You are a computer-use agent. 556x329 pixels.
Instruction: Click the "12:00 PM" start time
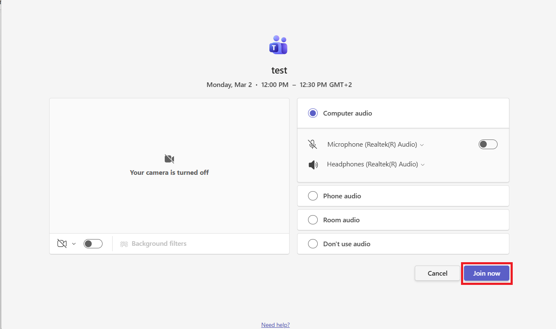coord(275,85)
